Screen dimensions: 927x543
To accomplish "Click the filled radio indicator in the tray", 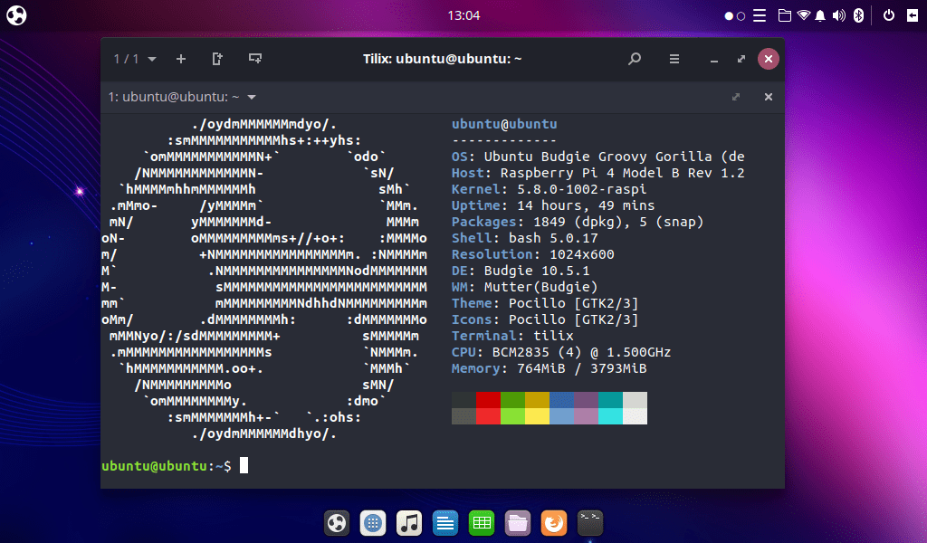I will [729, 15].
